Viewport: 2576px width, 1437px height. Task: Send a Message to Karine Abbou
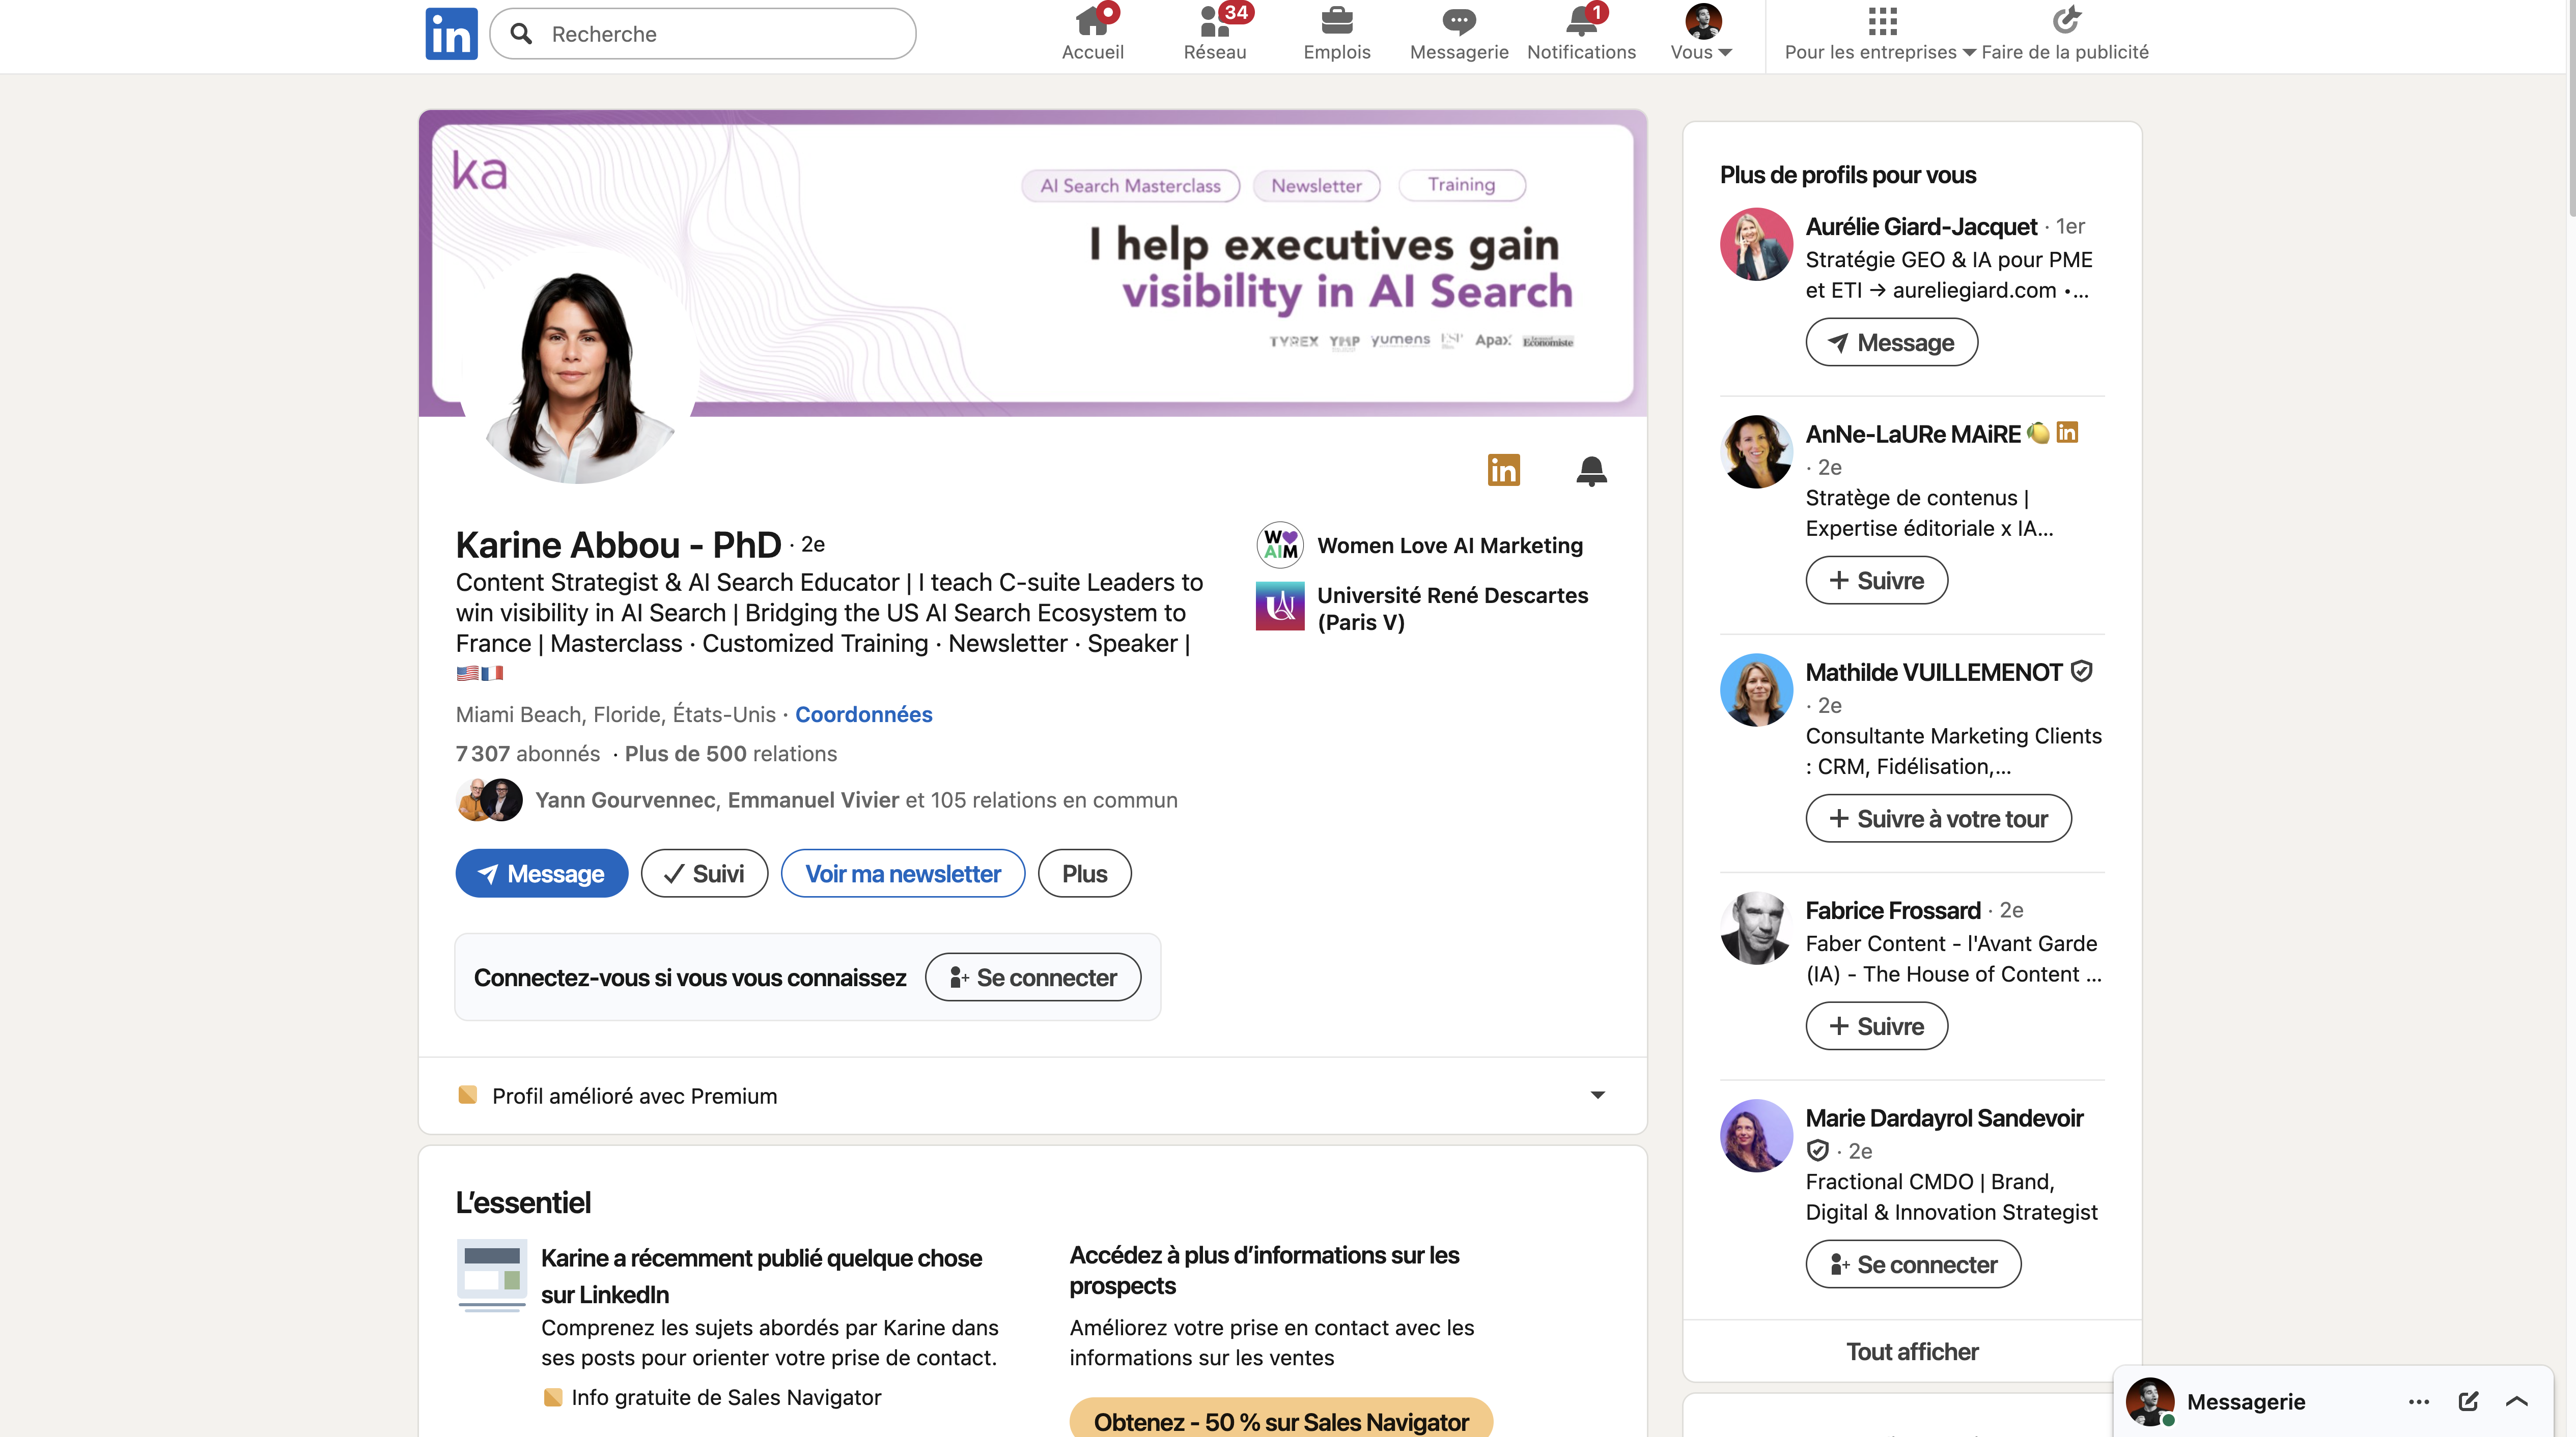[541, 873]
